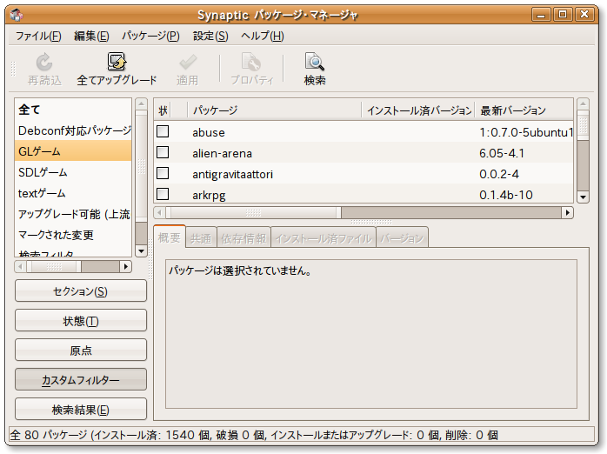Click the status bar package count text
607x454 pixels.
click(x=254, y=435)
